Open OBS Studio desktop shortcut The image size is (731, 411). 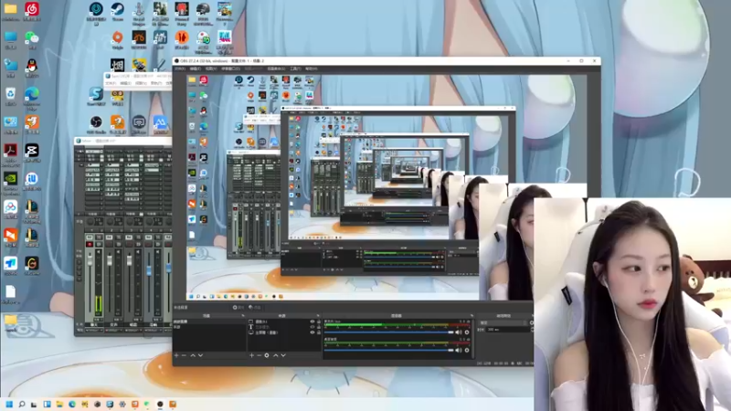coord(96,123)
